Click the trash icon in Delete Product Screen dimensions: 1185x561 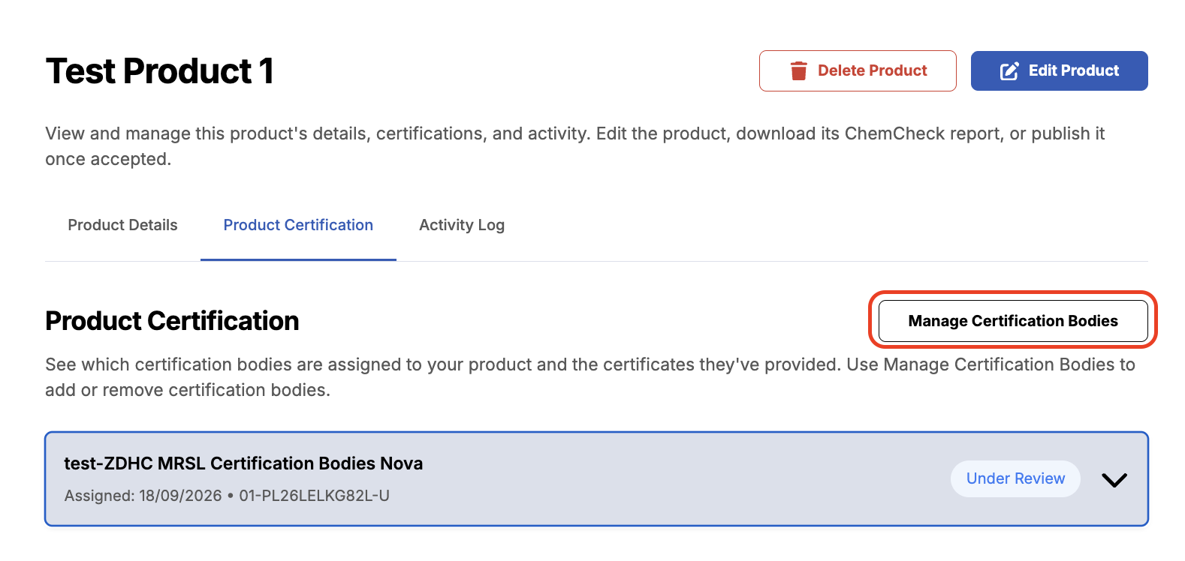[798, 70]
